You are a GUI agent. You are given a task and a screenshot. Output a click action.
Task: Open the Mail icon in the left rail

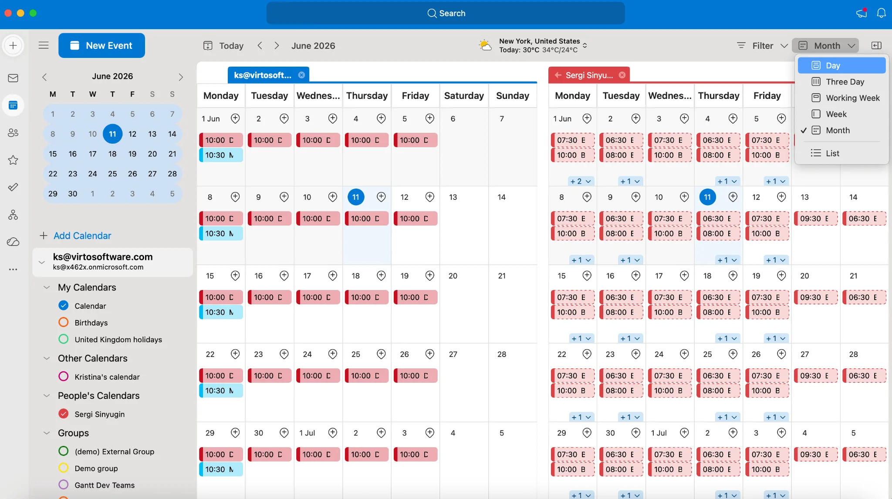tap(13, 78)
